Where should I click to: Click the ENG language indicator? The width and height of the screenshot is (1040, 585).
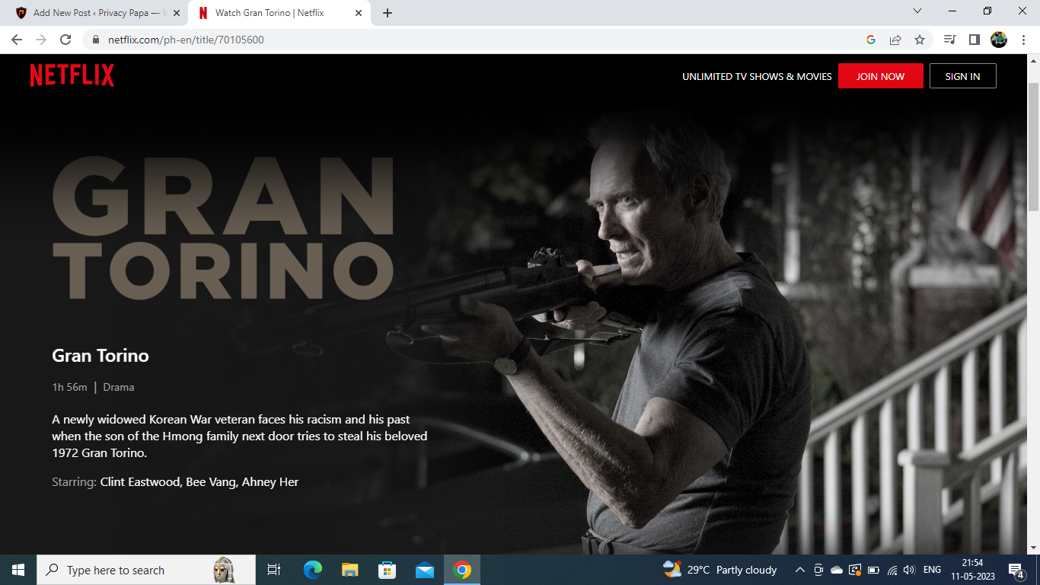[x=932, y=570]
